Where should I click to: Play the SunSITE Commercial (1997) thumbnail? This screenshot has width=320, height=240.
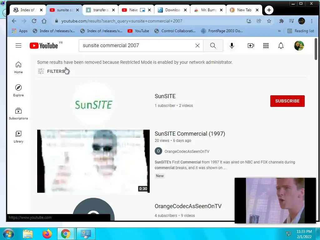pyautogui.click(x=93, y=161)
